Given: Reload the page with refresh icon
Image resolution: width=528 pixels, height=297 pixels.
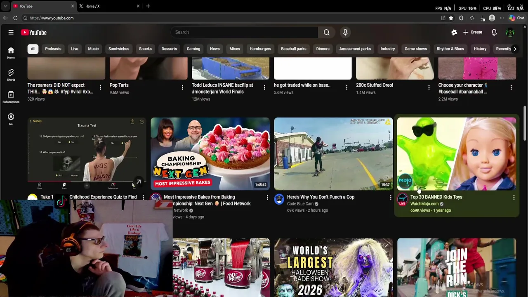Looking at the screenshot, I should click(15, 18).
